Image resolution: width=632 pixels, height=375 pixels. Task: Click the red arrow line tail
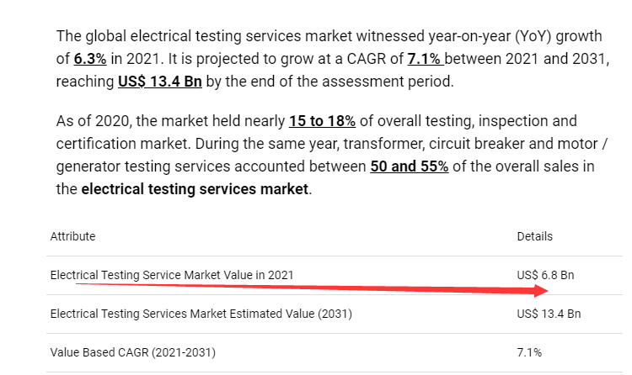point(81,284)
